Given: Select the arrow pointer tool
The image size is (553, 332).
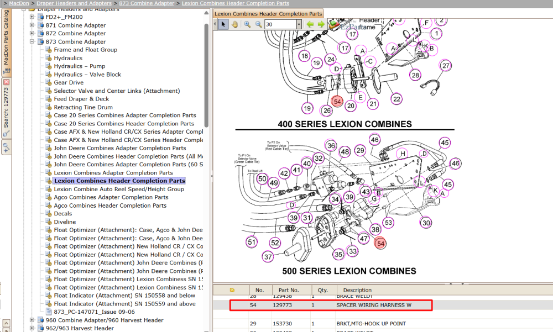Looking at the screenshot, I should pos(223,24).
